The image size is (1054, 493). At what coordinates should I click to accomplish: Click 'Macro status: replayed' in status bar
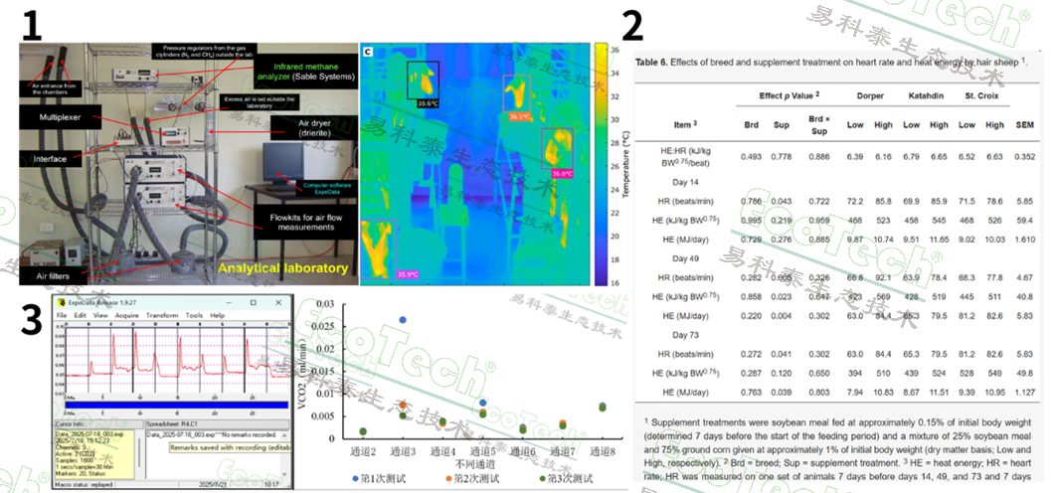coord(84,484)
